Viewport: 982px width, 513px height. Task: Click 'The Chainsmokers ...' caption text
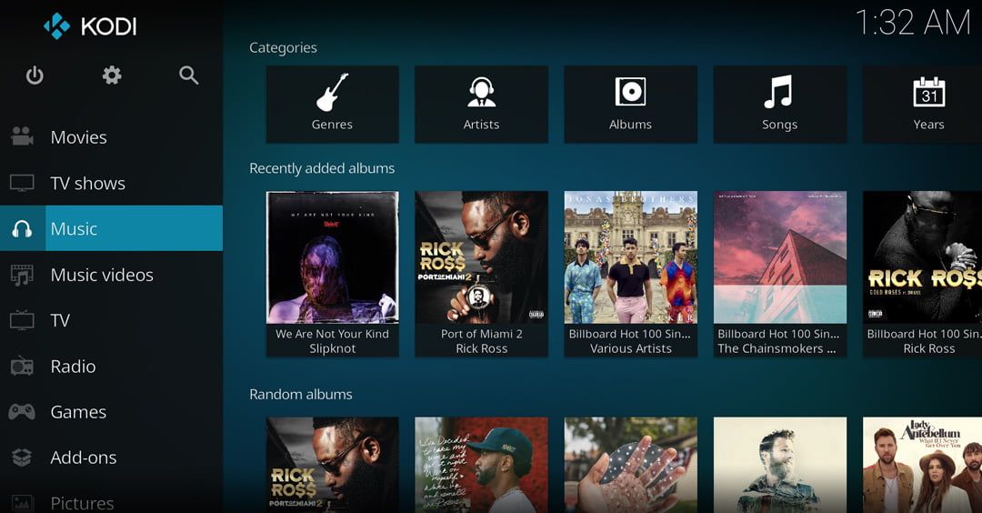[777, 349]
